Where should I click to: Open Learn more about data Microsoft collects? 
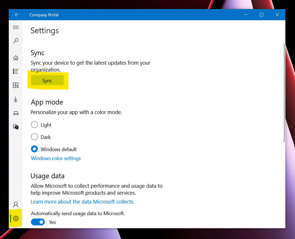pos(82,202)
